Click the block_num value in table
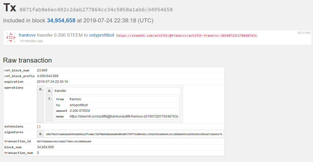Image resolution: width=313 pixels, height=162 pixels. tap(45, 147)
